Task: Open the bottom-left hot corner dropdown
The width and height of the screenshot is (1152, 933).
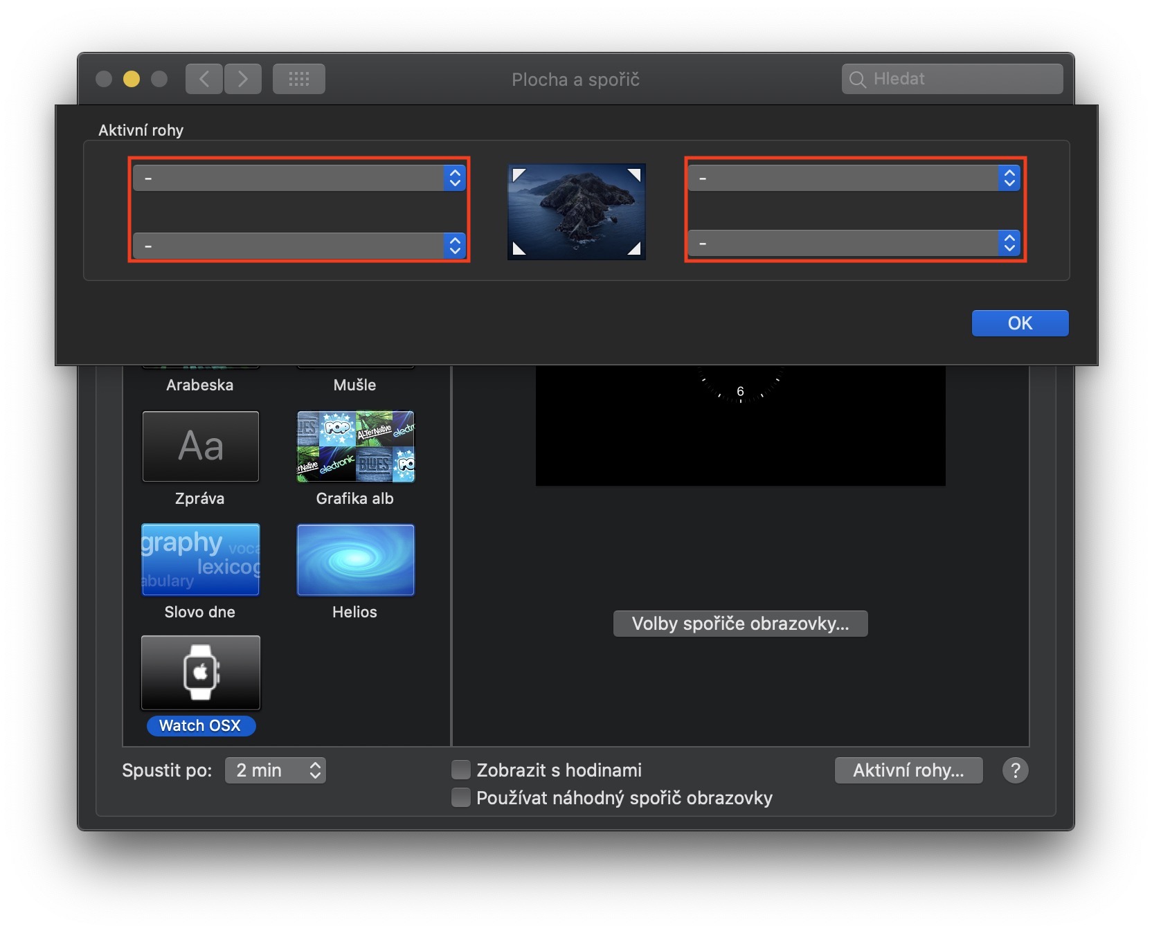Action: click(298, 246)
